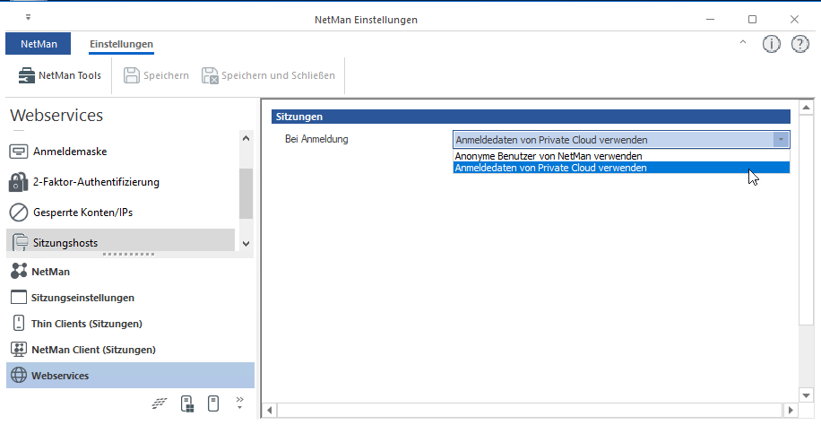Screen dimensions: 821x425
Task: Open NetMan Client (Sitzungen) category
Action: pyautogui.click(x=130, y=350)
